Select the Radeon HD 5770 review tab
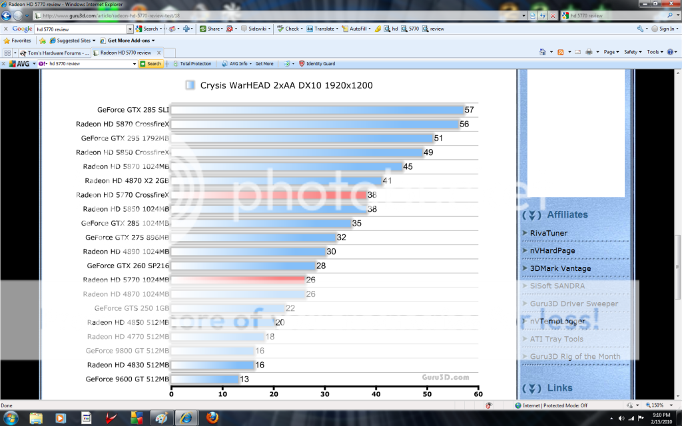Screen dimensions: 682x426 [126, 53]
